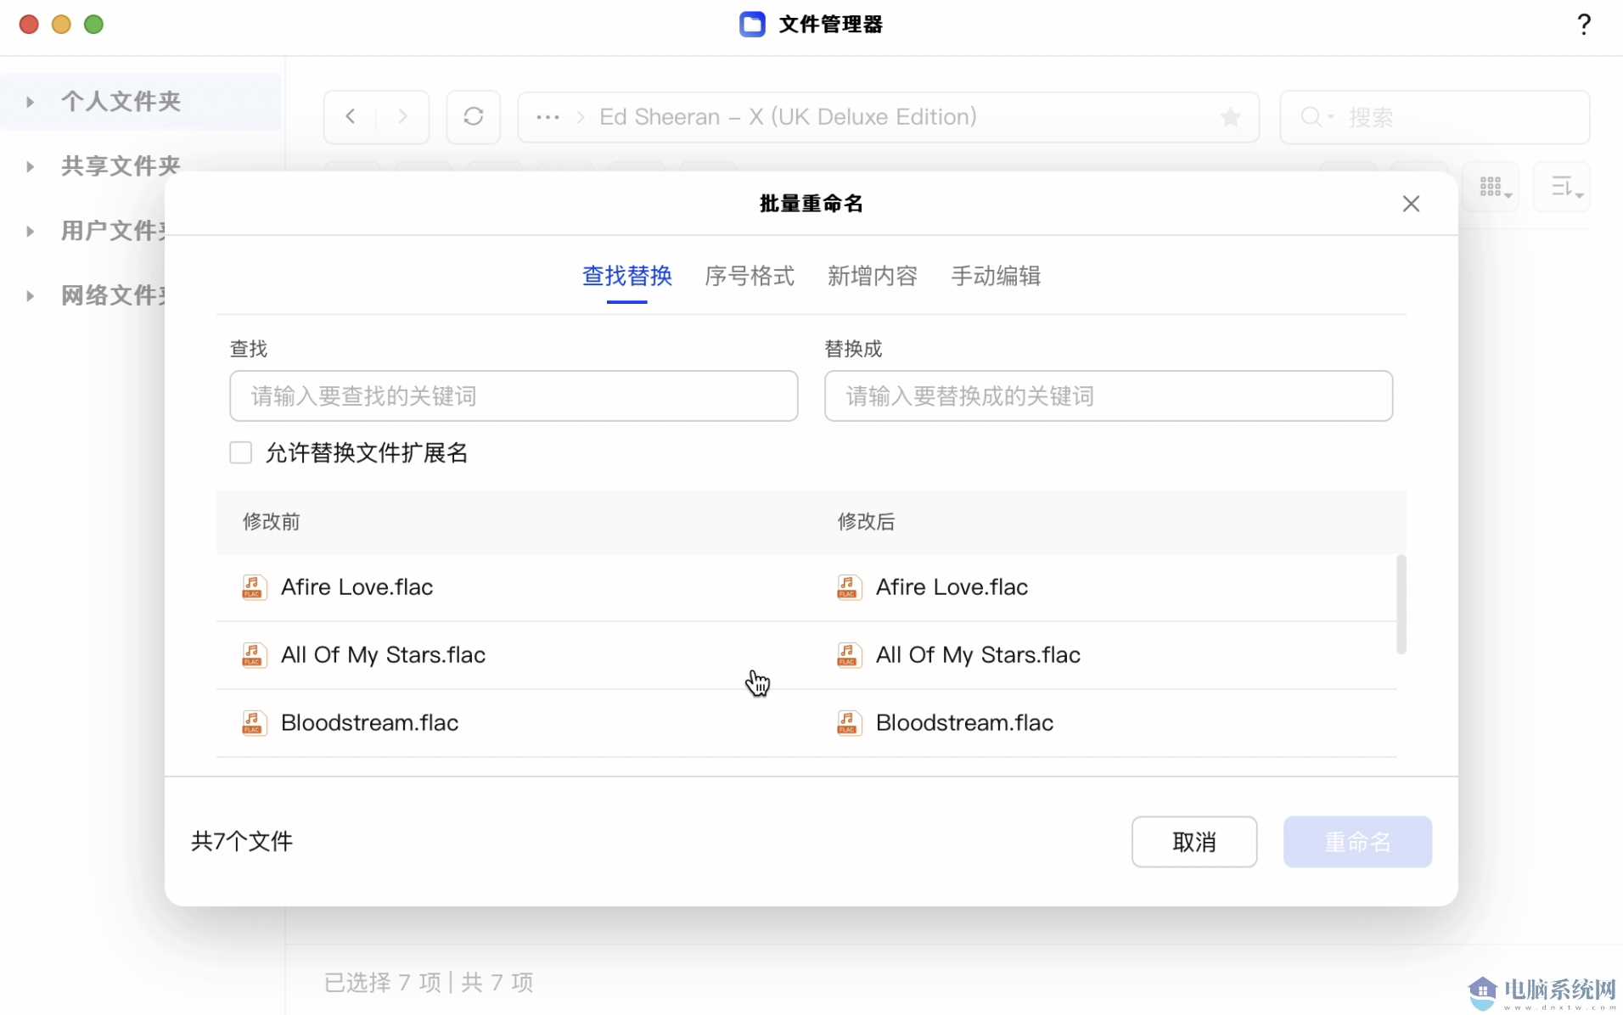Focus the 替换成 keyword input field

(1109, 395)
